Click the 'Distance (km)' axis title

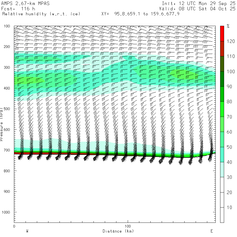118,231
